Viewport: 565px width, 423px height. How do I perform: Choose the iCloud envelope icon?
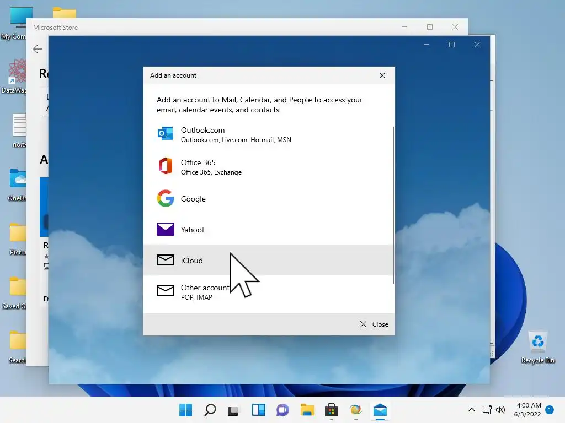tap(166, 260)
